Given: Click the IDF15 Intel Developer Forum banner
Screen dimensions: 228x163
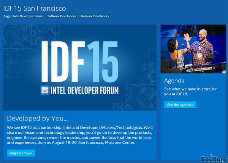Looking at the screenshot, I should pos(80,68).
